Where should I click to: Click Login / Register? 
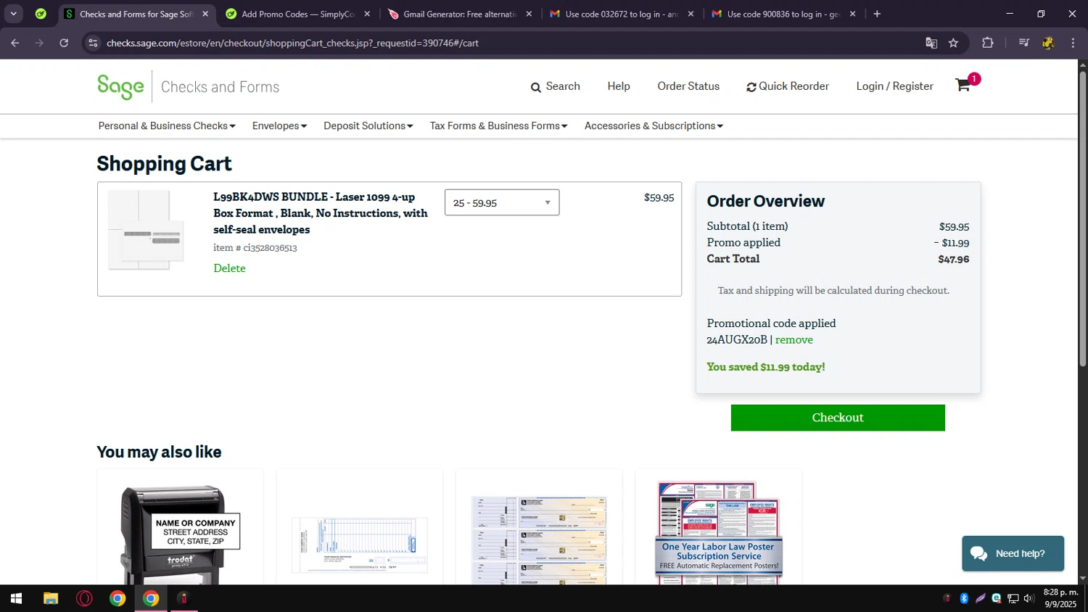(894, 86)
